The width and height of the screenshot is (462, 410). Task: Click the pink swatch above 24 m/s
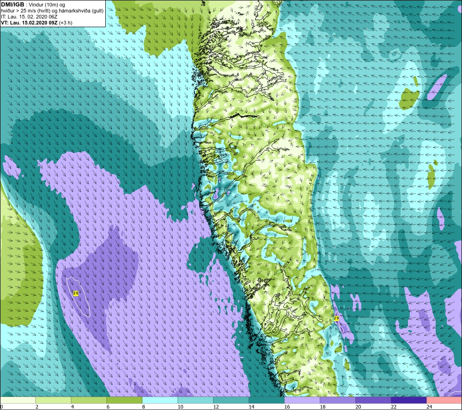[444, 400]
